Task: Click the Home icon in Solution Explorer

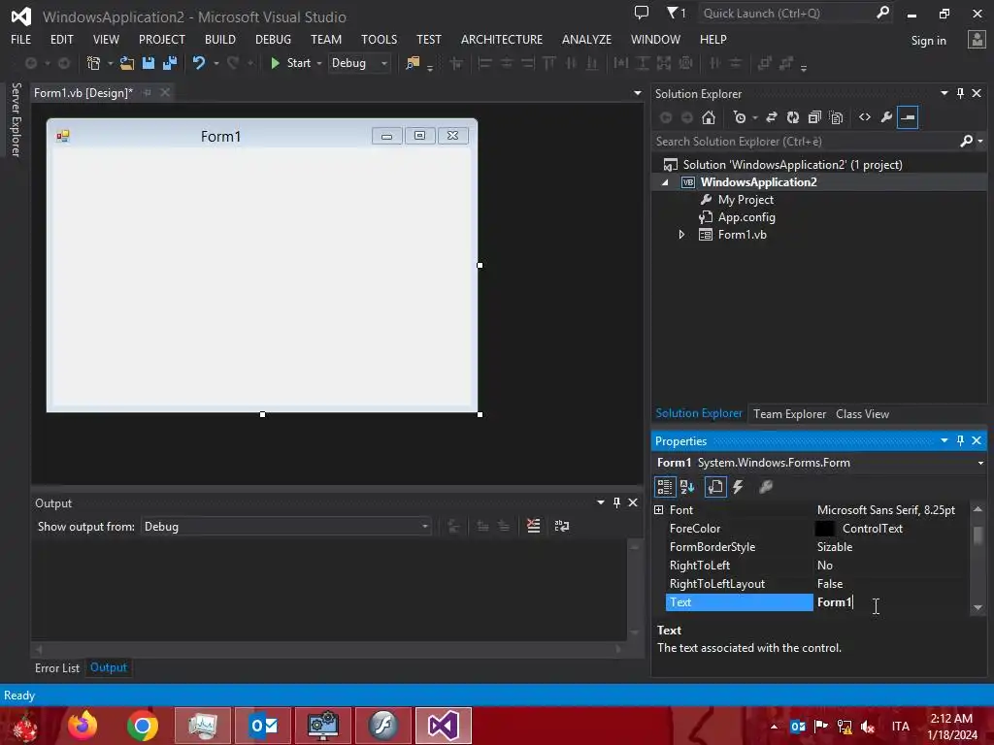Action: [709, 117]
